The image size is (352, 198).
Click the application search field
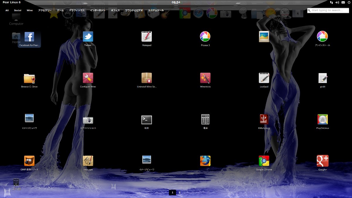328,10
